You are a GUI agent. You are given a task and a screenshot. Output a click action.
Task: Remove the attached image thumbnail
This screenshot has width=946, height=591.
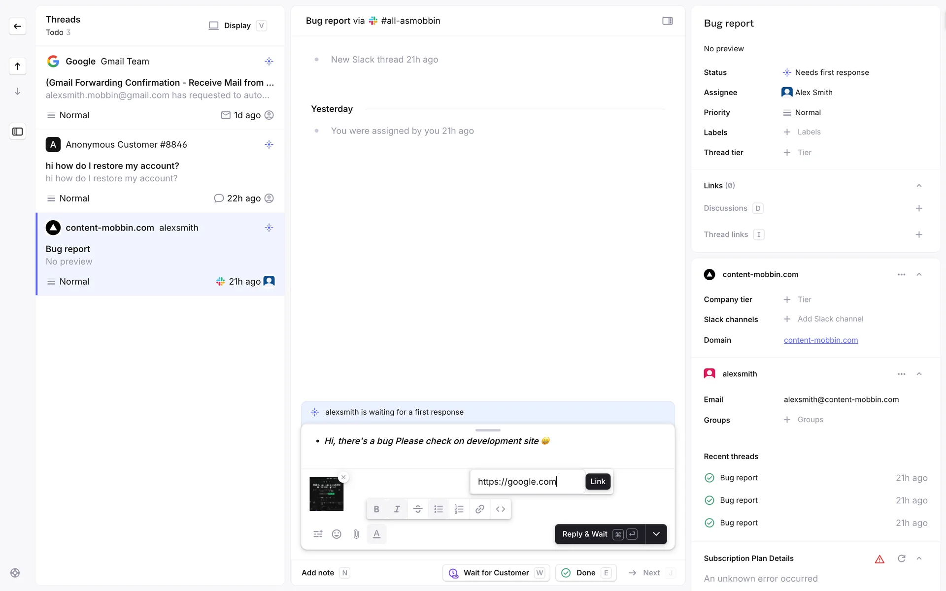[343, 477]
